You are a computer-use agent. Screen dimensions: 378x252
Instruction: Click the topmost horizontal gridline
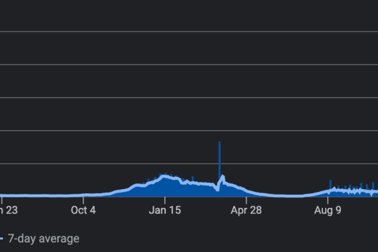[189, 31]
